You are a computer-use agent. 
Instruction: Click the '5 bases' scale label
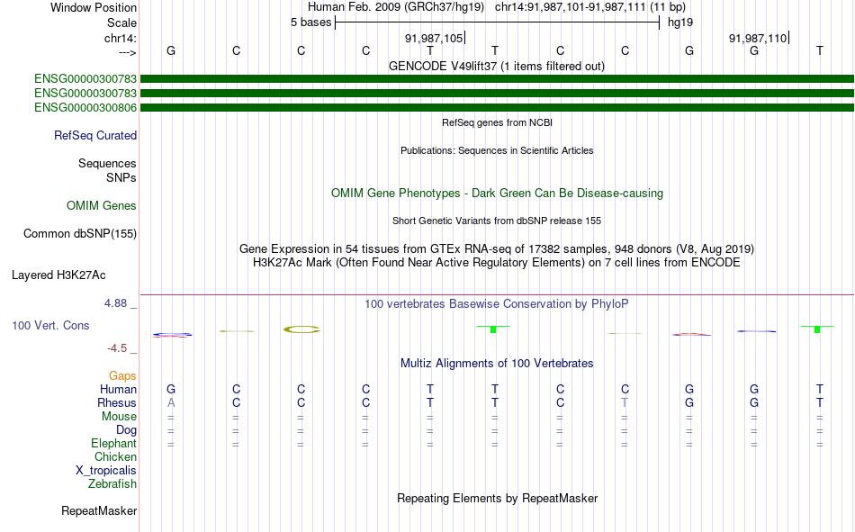(310, 23)
